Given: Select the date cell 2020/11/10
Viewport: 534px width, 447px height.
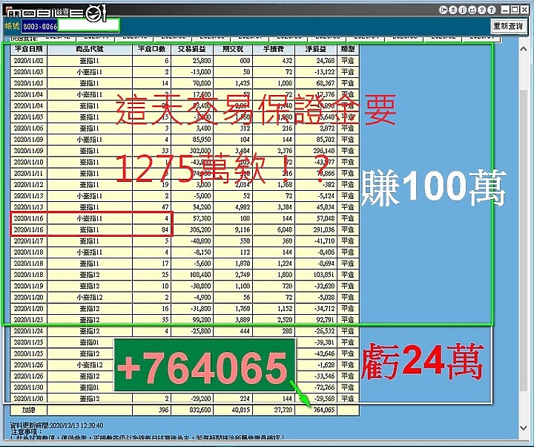Looking at the screenshot, I should click(x=29, y=162).
